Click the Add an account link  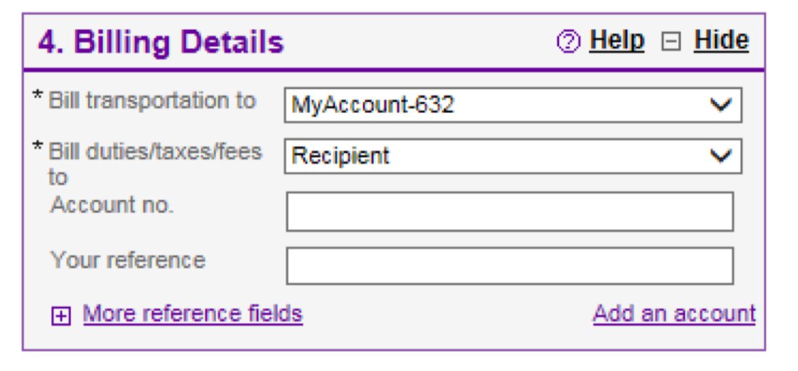click(x=673, y=314)
